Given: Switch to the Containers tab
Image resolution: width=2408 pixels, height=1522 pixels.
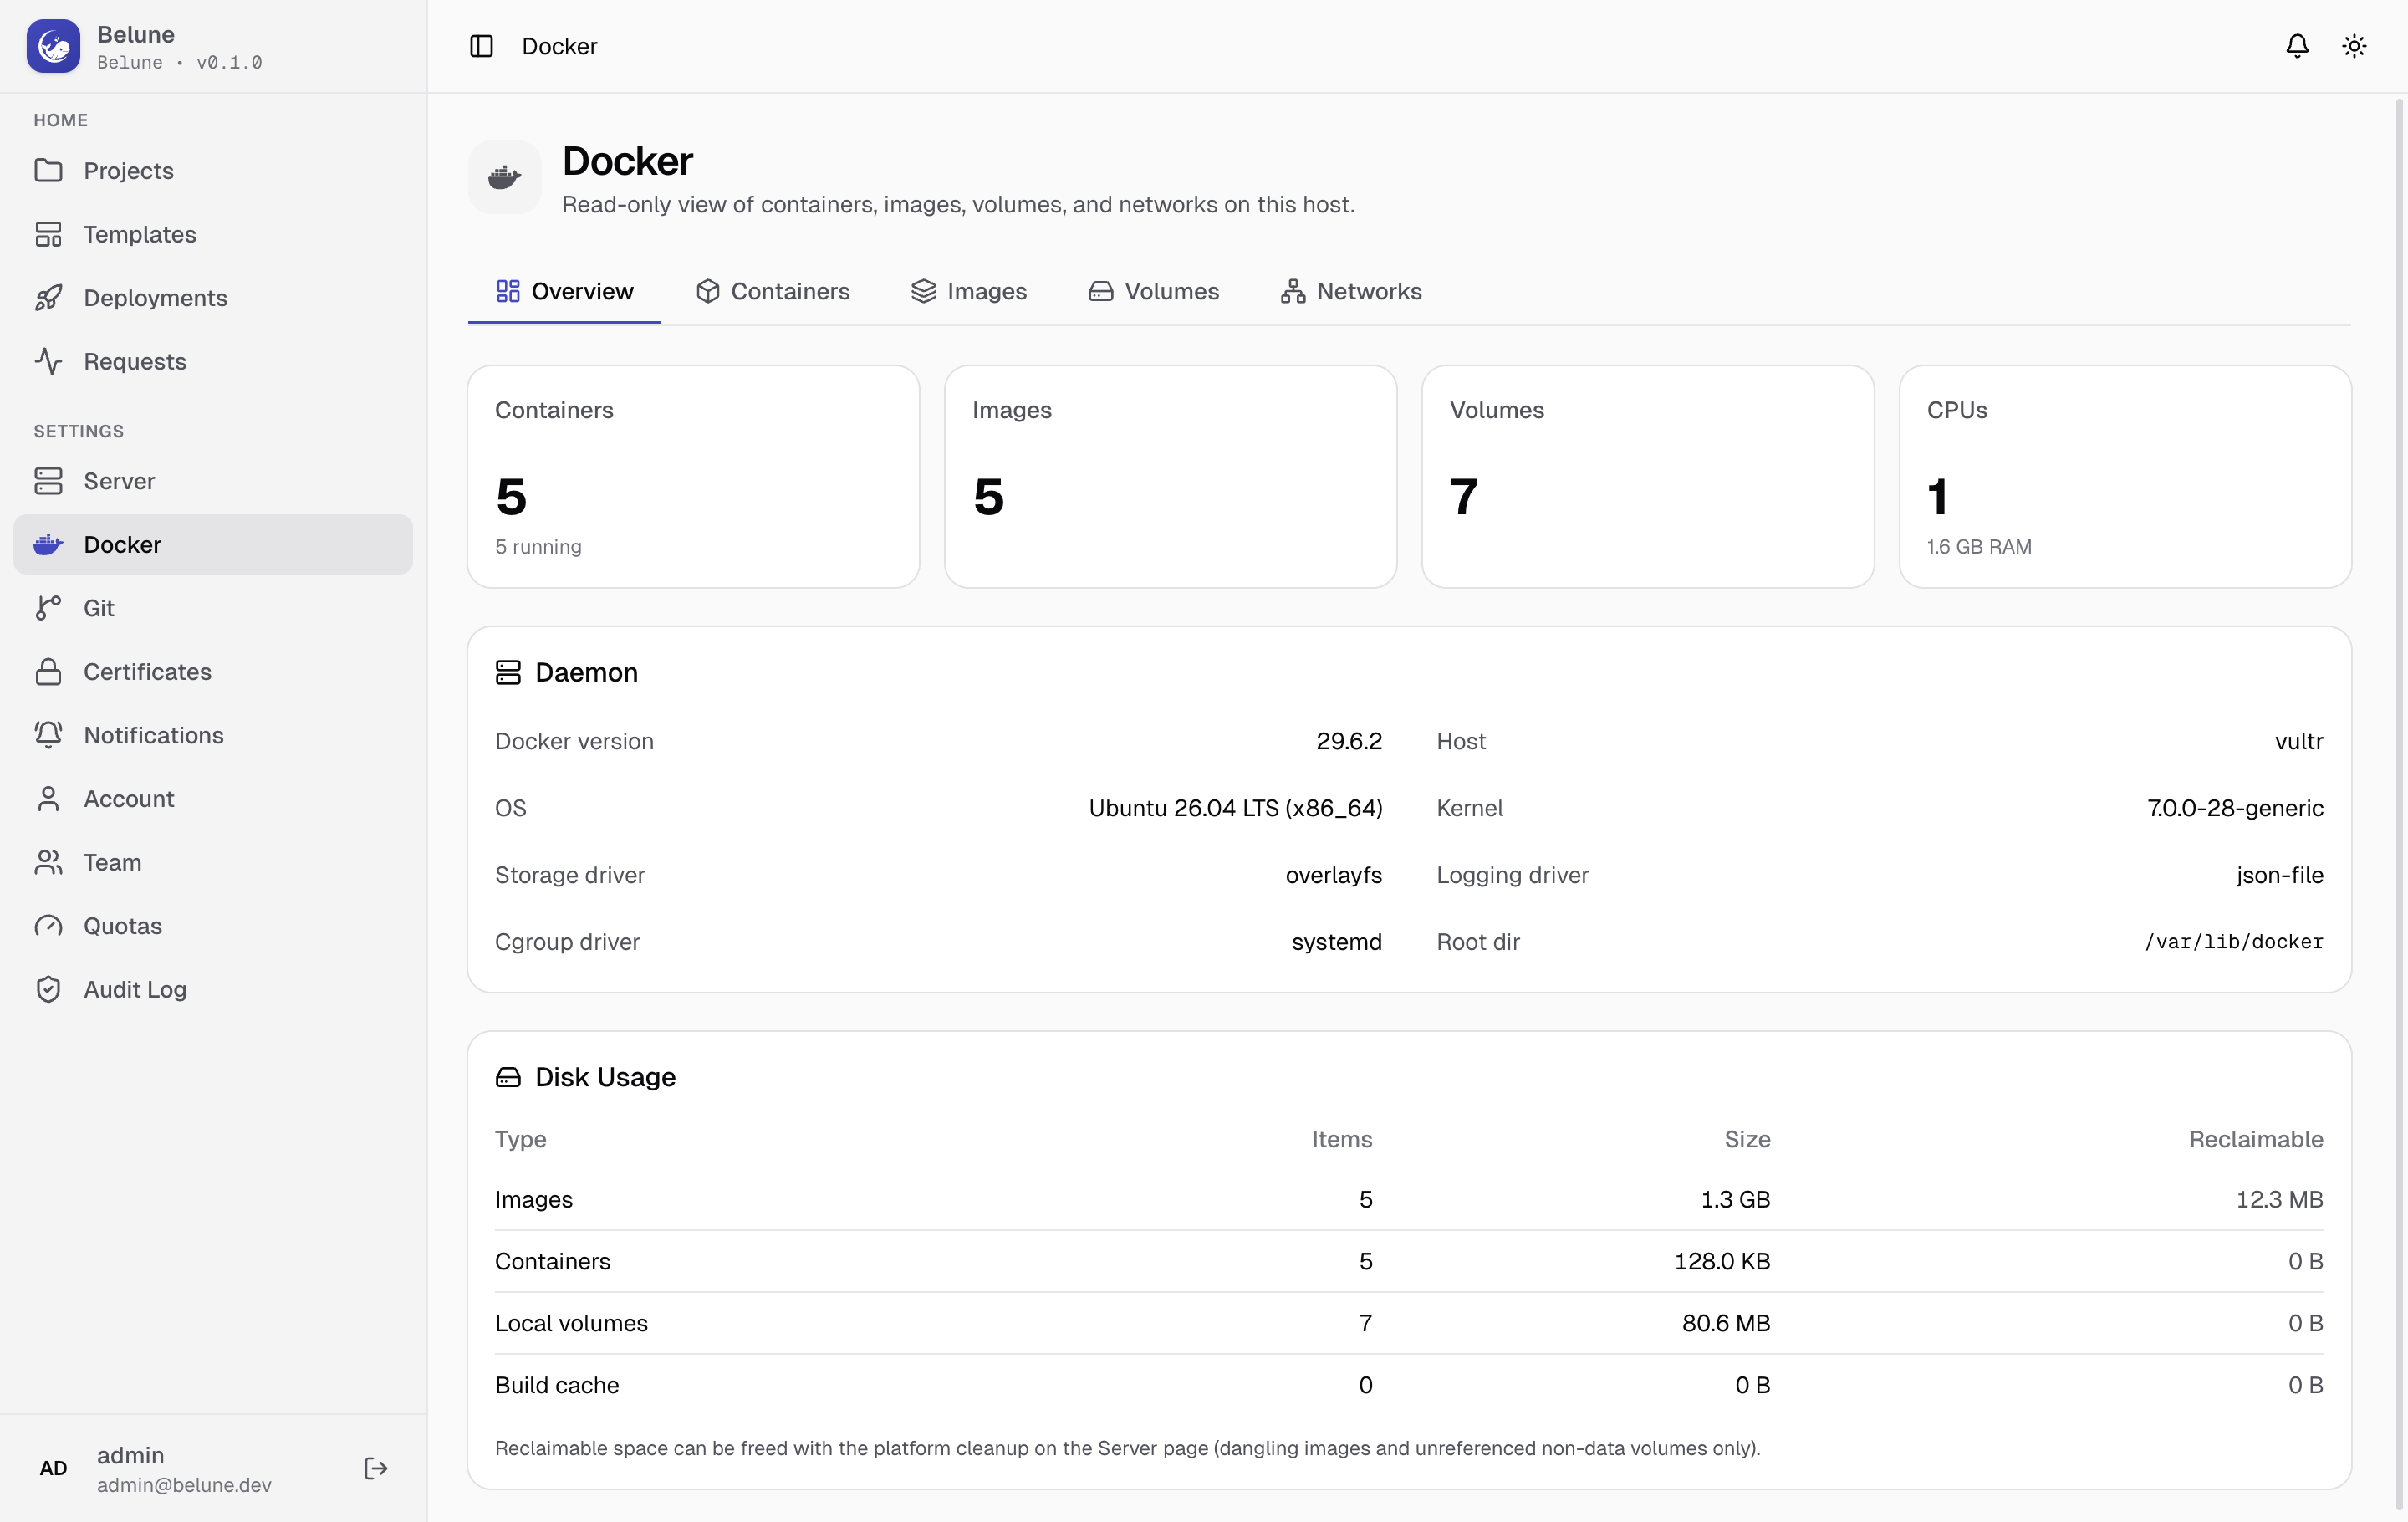Looking at the screenshot, I should pyautogui.click(x=773, y=291).
